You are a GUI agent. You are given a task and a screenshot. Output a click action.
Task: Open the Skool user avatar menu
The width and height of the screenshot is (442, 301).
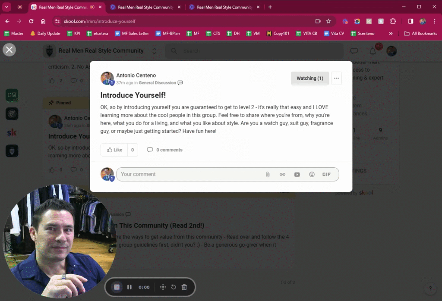coord(391,51)
